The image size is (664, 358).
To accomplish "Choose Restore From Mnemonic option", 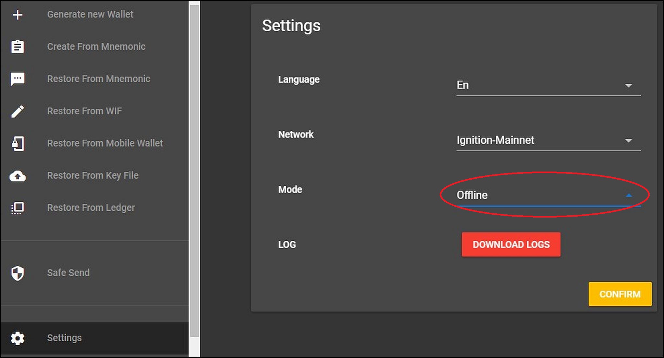I will pos(99,79).
